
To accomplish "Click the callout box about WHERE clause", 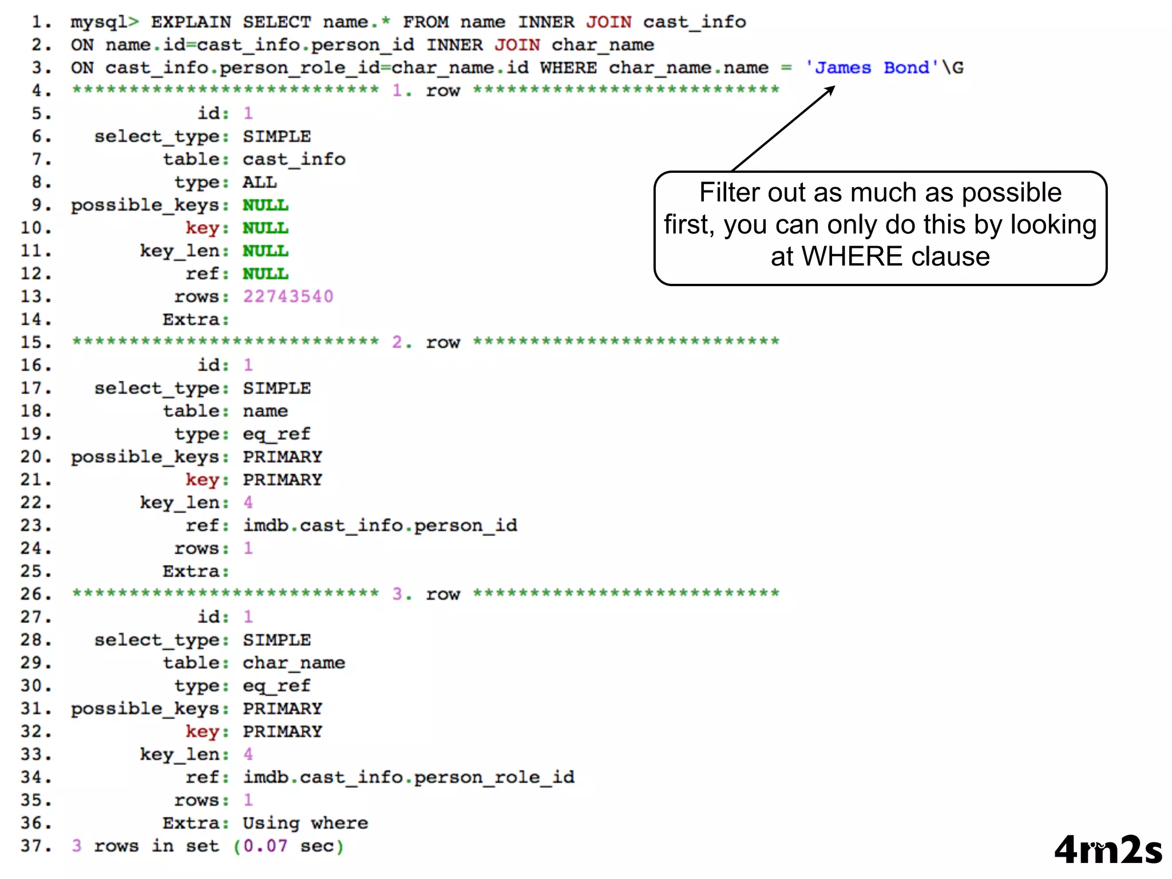I will pyautogui.click(x=880, y=227).
